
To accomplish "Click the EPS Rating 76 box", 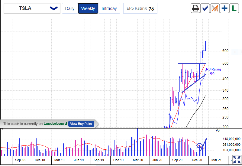I will click(x=140, y=8).
